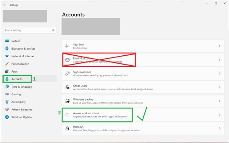Click the Accounts person icon

pos(7,79)
